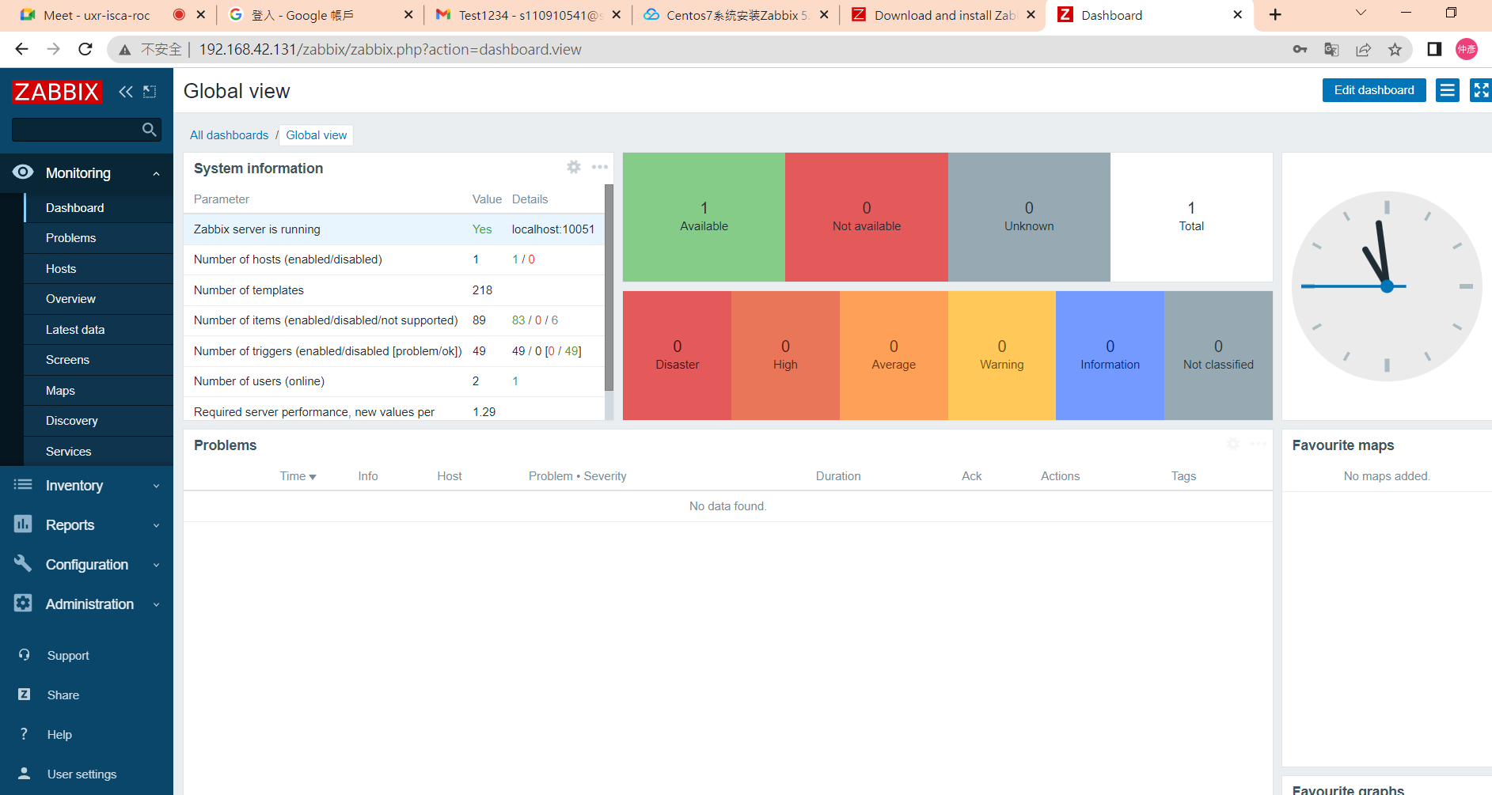Expand the Reports menu section
The image size is (1492, 795).
coord(156,525)
